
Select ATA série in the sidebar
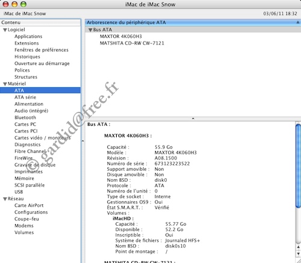(x=25, y=97)
